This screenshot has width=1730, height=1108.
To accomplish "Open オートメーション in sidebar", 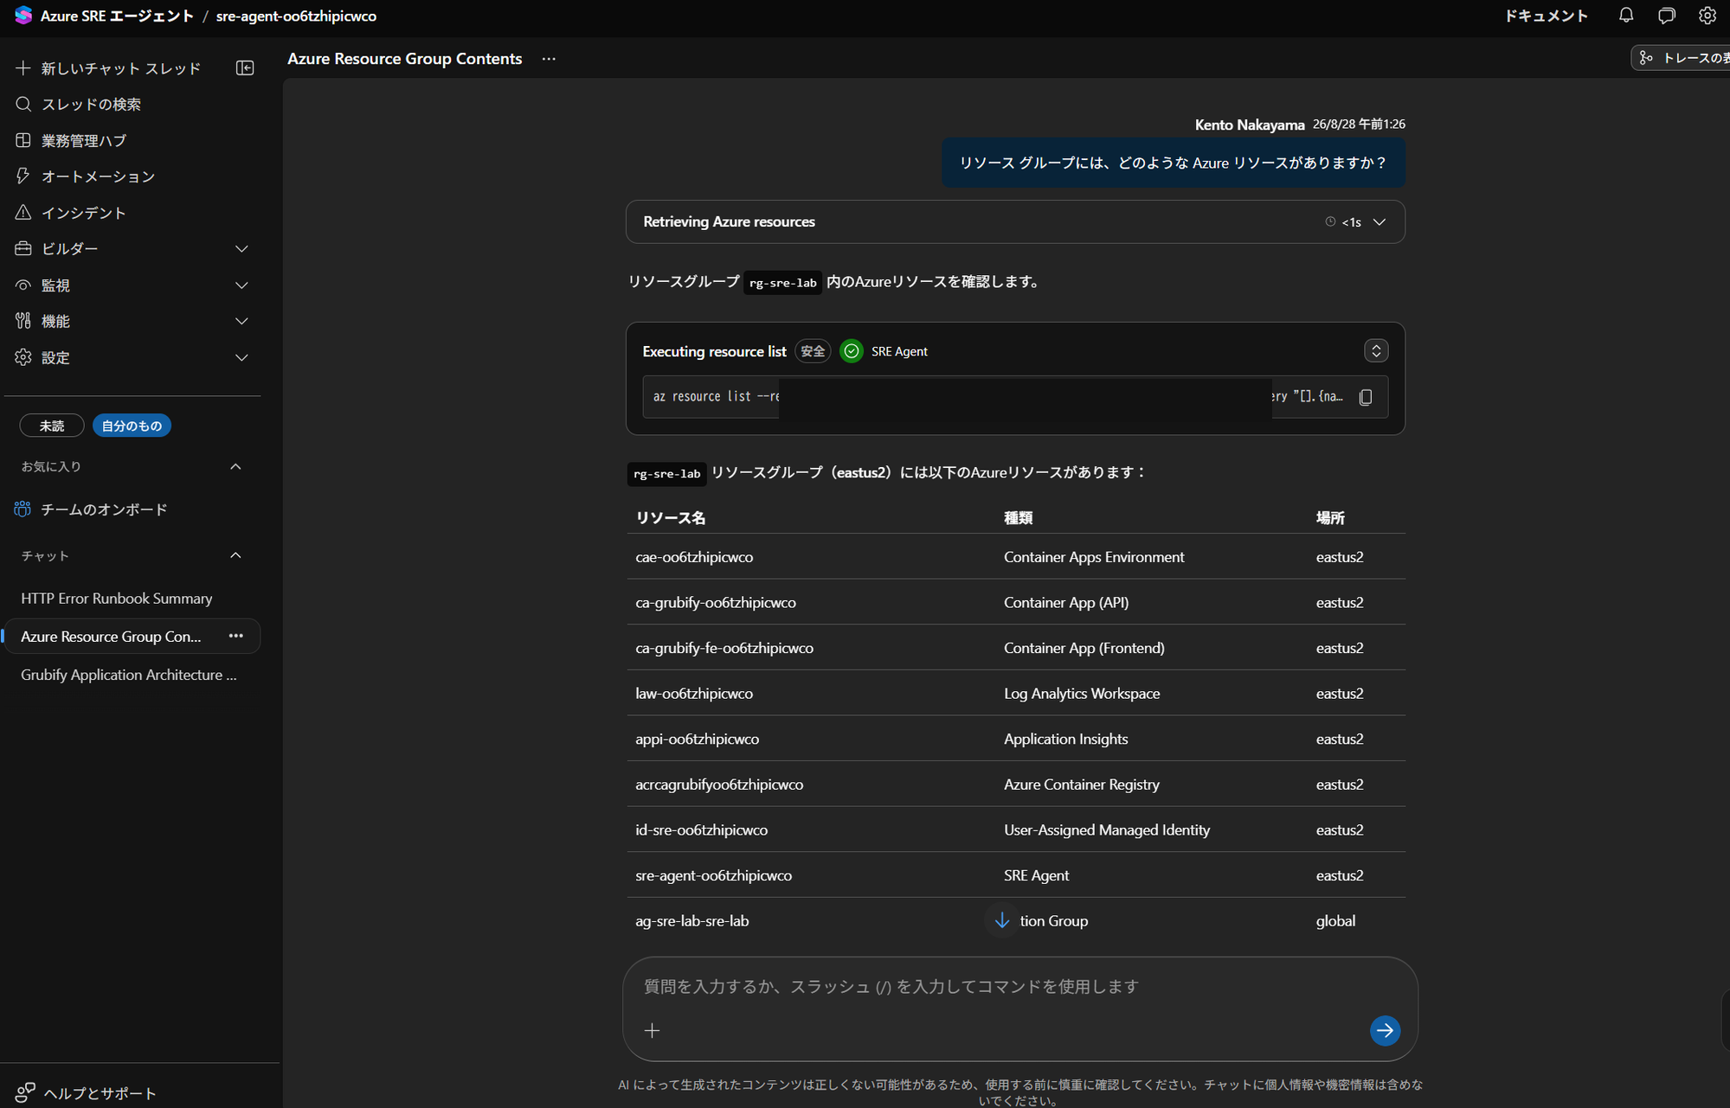I will [x=86, y=176].
